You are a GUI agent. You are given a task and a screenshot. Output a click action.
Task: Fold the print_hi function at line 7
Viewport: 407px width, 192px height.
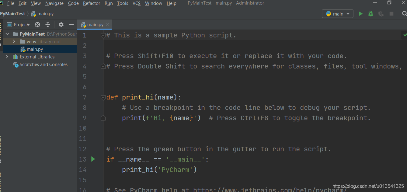(103, 97)
